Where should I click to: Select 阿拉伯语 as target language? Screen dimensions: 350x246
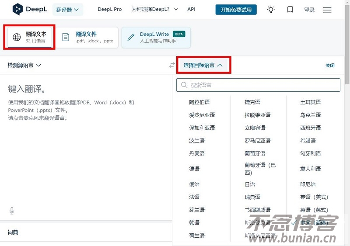199,102
